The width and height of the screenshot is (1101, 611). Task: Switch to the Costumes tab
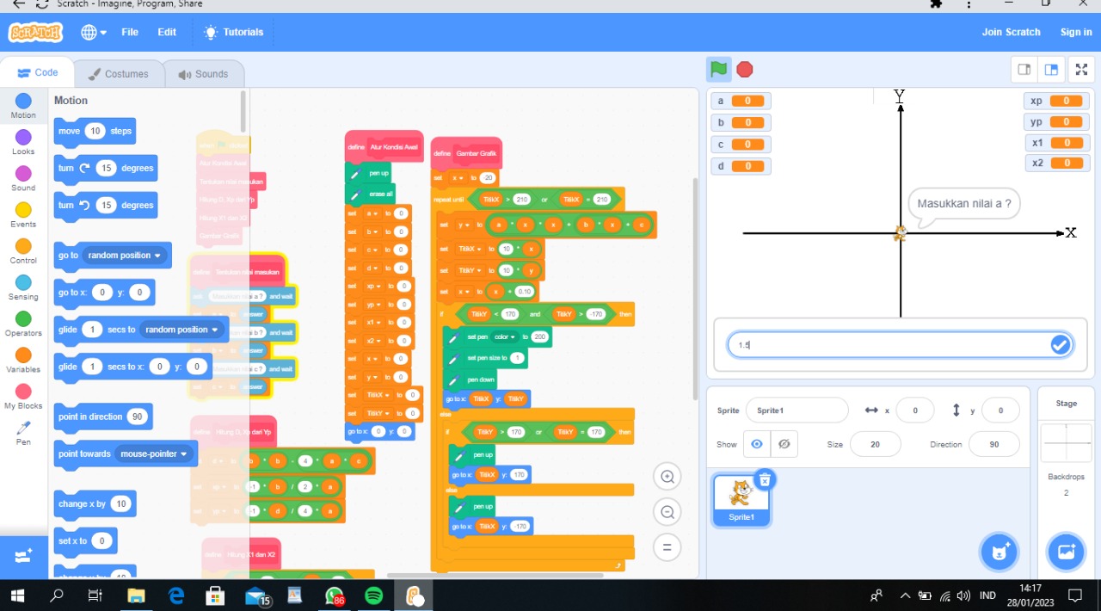(x=118, y=74)
